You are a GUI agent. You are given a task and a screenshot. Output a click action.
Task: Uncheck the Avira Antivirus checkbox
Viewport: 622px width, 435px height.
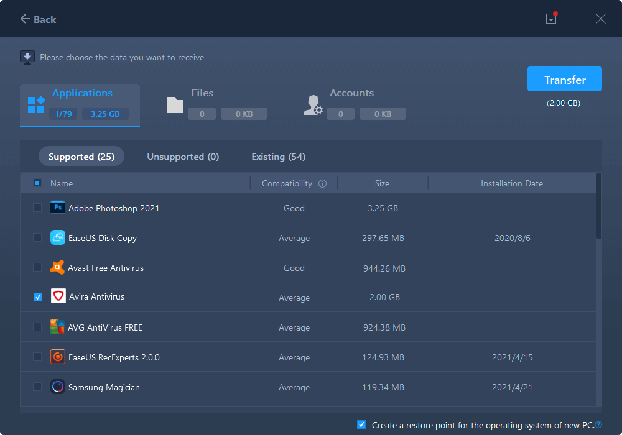[38, 297]
